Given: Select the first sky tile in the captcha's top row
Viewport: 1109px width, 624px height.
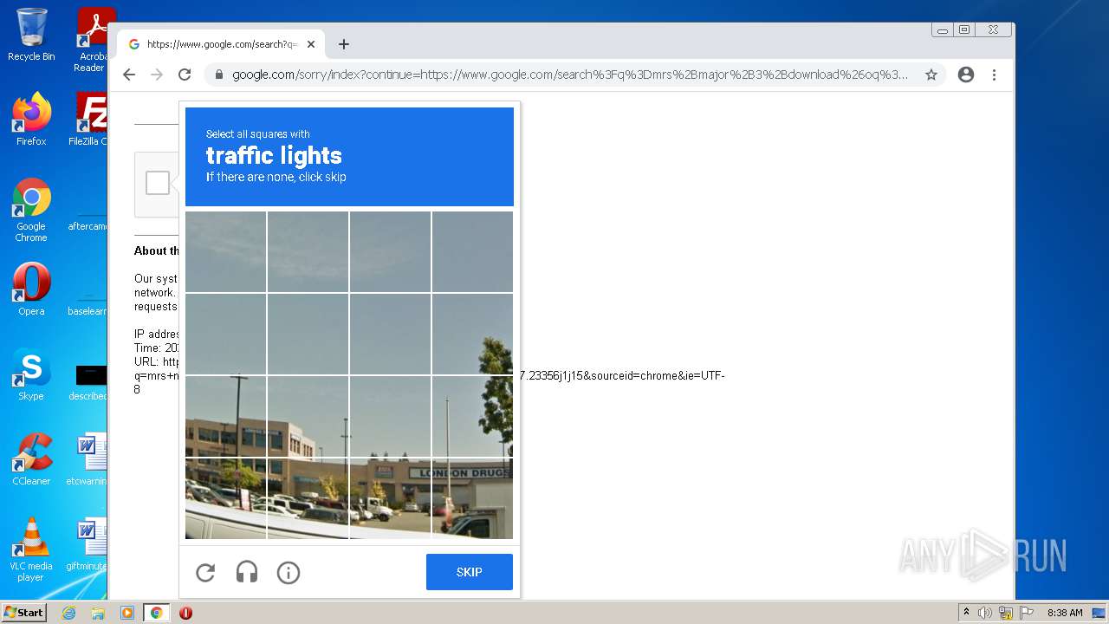Looking at the screenshot, I should [225, 251].
